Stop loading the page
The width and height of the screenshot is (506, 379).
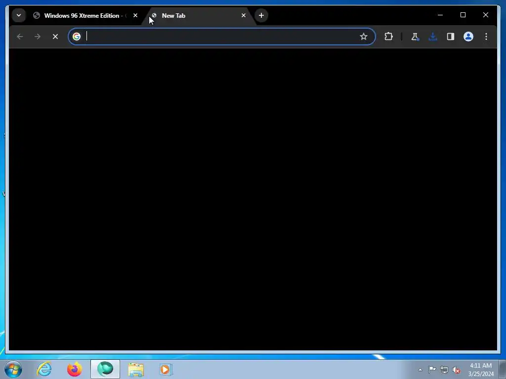pyautogui.click(x=55, y=37)
